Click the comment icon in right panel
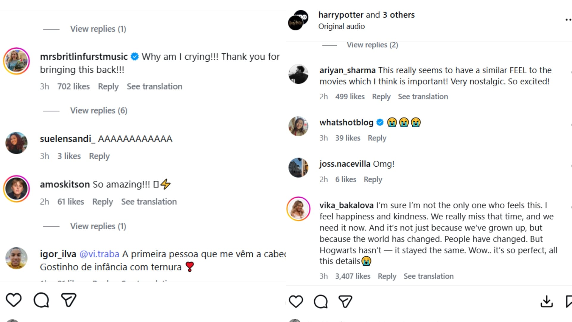This screenshot has width=572, height=322. (x=321, y=301)
